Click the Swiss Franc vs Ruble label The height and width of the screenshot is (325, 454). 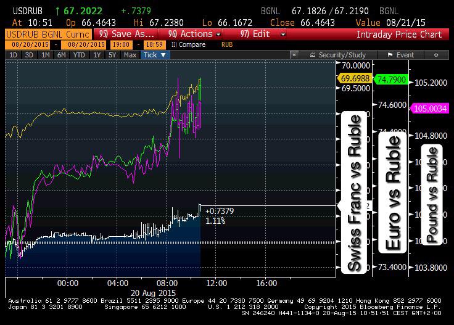355,193
